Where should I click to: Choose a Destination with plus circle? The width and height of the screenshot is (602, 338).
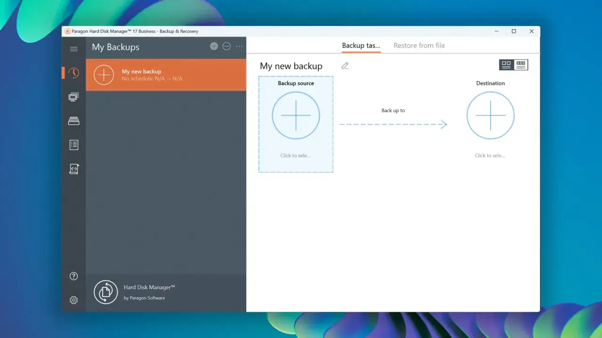[491, 115]
